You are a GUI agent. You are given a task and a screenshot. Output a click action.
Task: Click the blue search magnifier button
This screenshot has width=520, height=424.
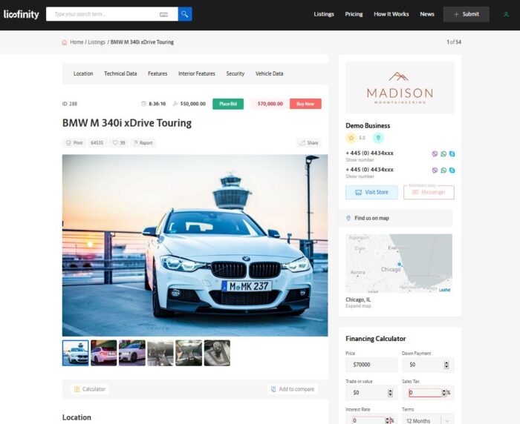tap(185, 14)
